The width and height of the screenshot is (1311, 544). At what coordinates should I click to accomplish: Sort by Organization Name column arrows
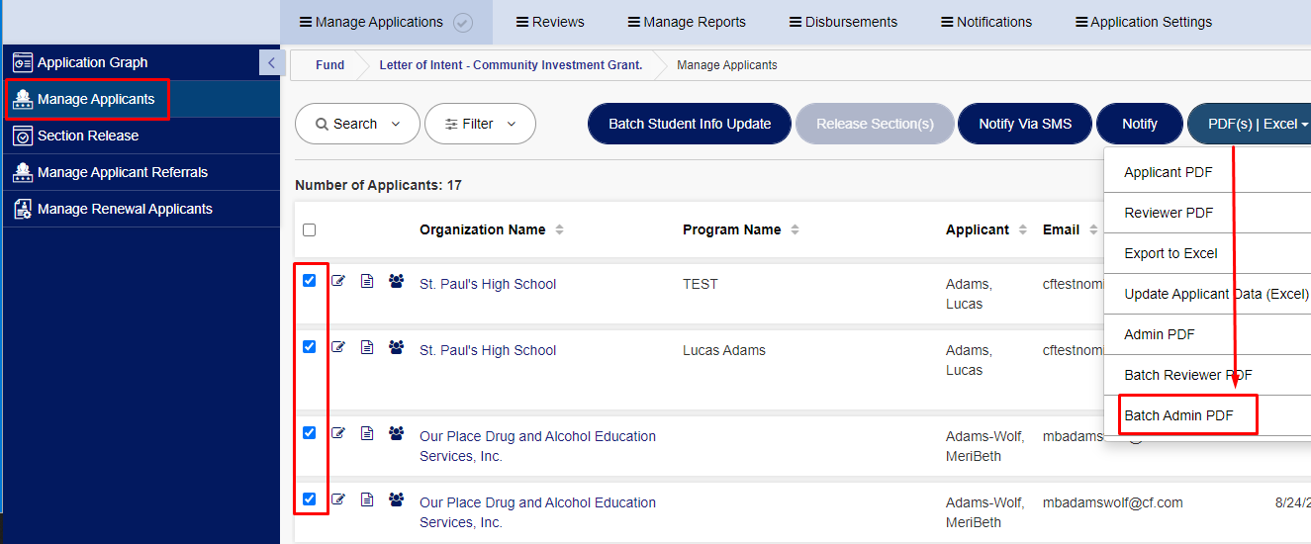(x=559, y=229)
